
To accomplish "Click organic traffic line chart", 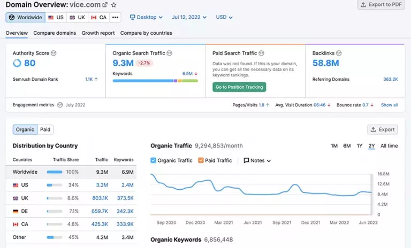I will 261,194.
